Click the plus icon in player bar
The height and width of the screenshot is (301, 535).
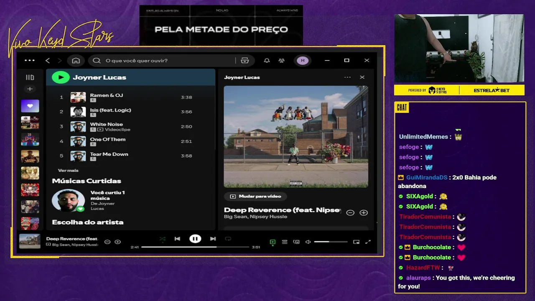117,242
